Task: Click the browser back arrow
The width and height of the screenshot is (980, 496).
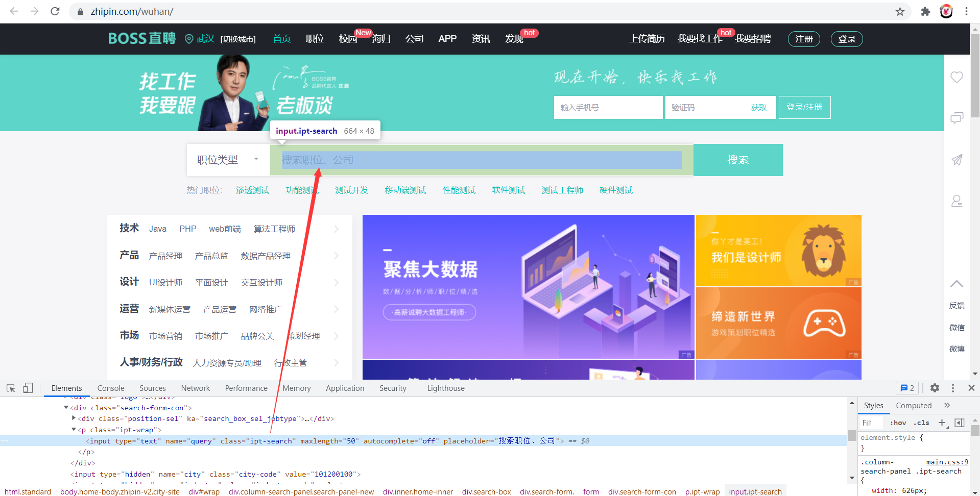Action: (14, 11)
